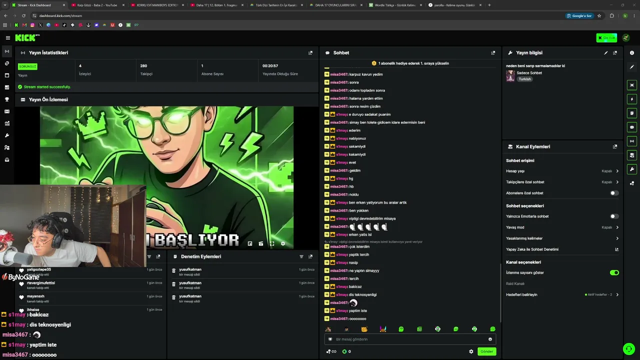
Task: Click the wrench icon in left sidebar
Action: pos(7,135)
